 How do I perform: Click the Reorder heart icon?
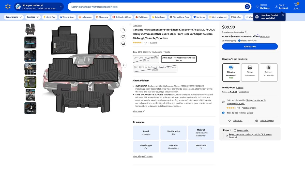(x=257, y=7)
